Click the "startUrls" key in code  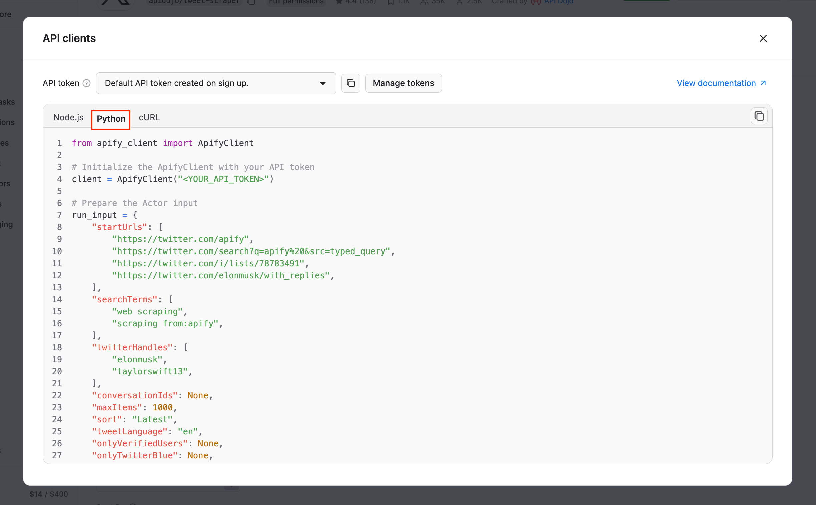119,227
